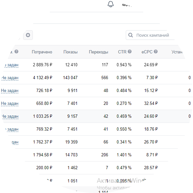Open table settings gear icon
This screenshot has height=193, width=193.
[x=28, y=35]
